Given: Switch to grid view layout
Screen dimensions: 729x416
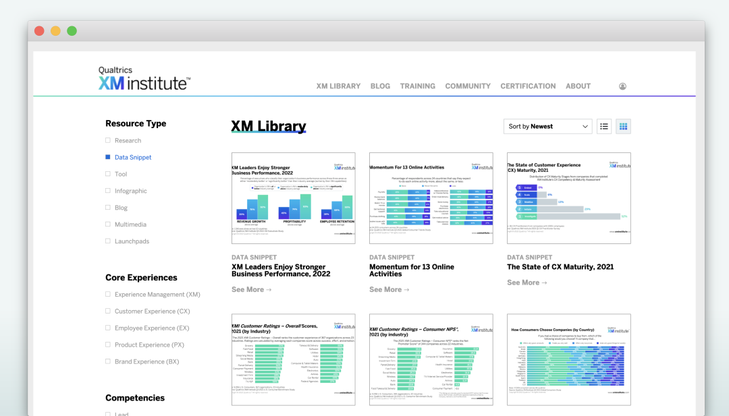Looking at the screenshot, I should (x=624, y=126).
